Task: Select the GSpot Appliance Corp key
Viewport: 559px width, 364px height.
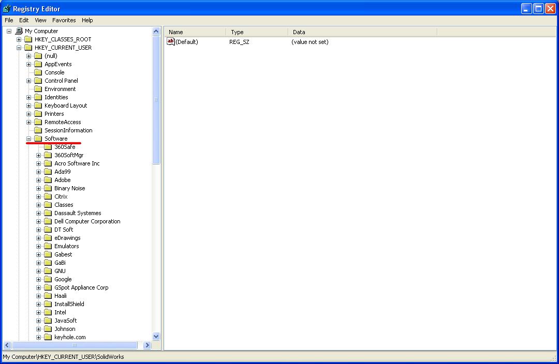Action: pos(81,288)
